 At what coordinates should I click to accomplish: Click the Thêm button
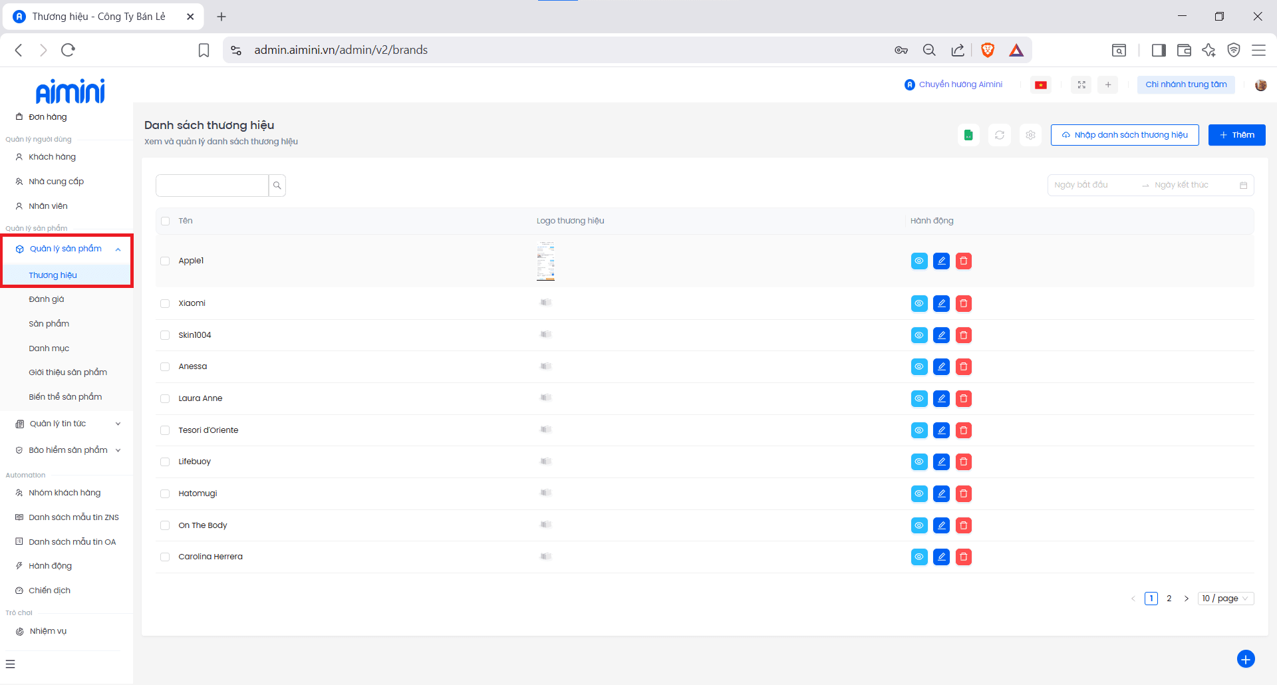[x=1236, y=135]
